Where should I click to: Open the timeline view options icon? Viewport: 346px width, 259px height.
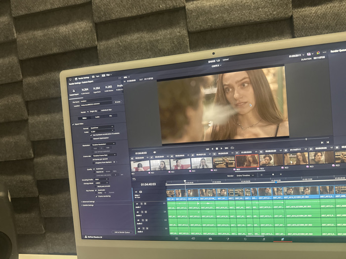[x=134, y=179]
